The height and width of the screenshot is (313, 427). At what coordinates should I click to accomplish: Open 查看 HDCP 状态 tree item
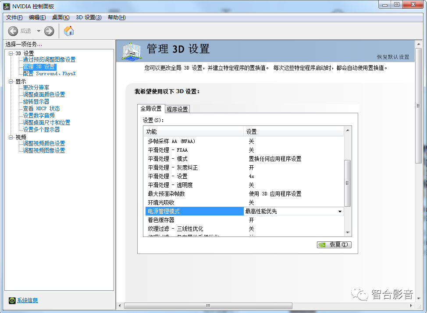[41, 108]
